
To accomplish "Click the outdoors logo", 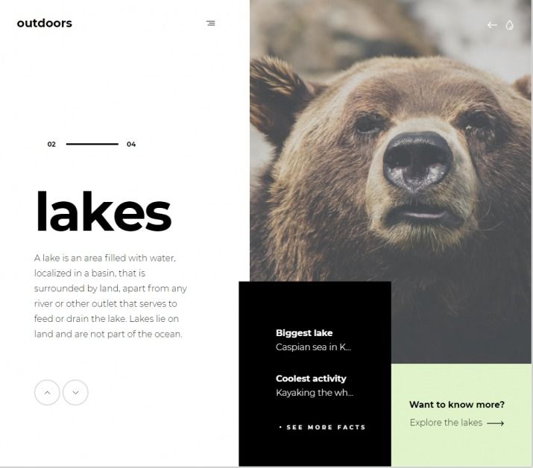I will tap(45, 23).
